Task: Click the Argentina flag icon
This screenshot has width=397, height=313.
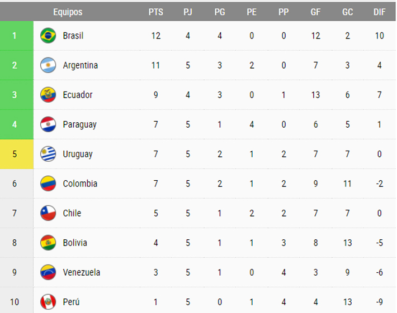Action: pyautogui.click(x=48, y=65)
